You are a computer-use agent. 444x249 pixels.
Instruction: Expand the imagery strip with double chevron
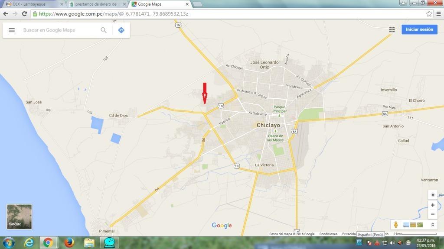[433, 225]
